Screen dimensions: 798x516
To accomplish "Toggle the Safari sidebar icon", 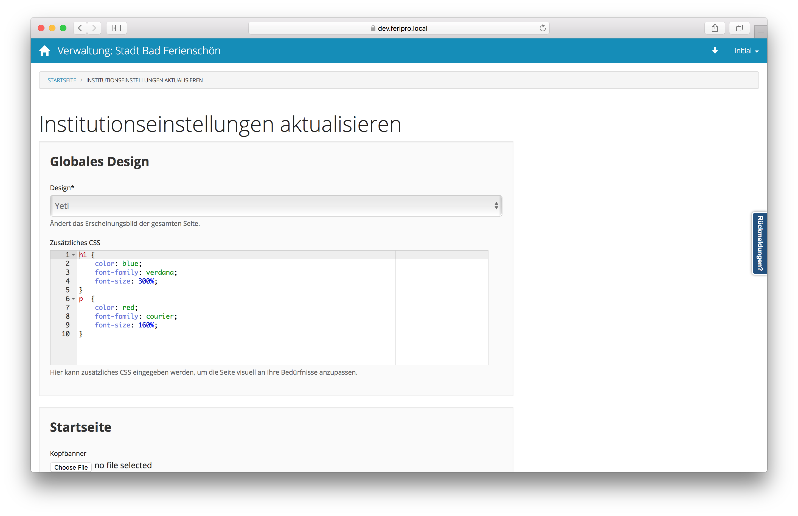I will tap(116, 28).
